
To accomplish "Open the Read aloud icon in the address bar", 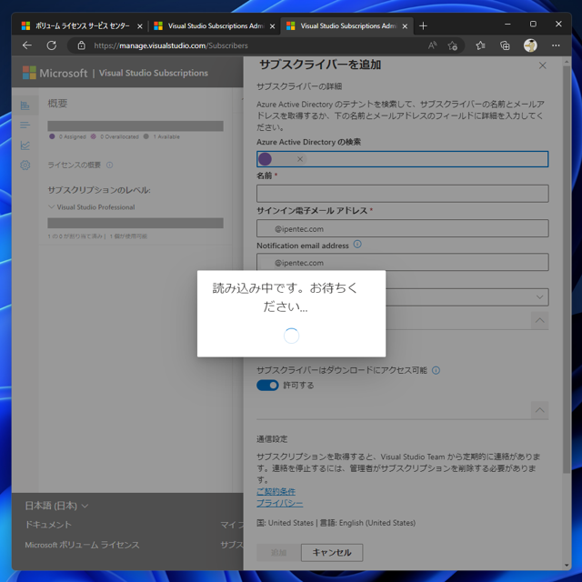I will tap(432, 45).
